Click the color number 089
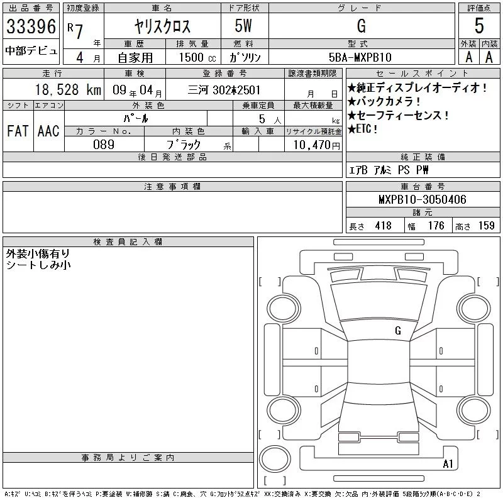The height and width of the screenshot is (503, 503). click(104, 145)
